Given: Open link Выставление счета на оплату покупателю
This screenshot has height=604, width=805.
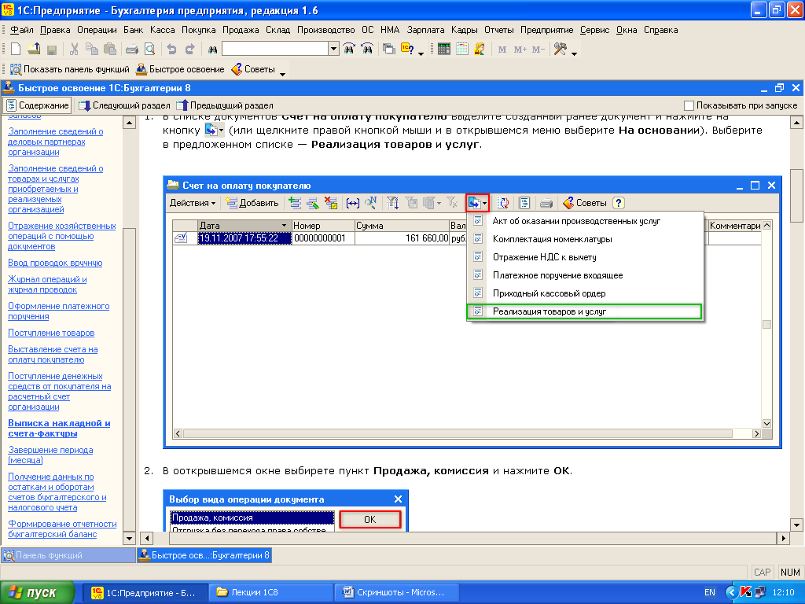Looking at the screenshot, I should [x=53, y=355].
